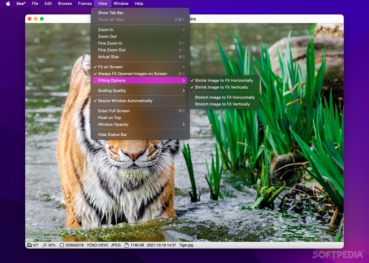Click the folder icon showing 5/7
This screenshot has height=263, width=369.
point(30,245)
